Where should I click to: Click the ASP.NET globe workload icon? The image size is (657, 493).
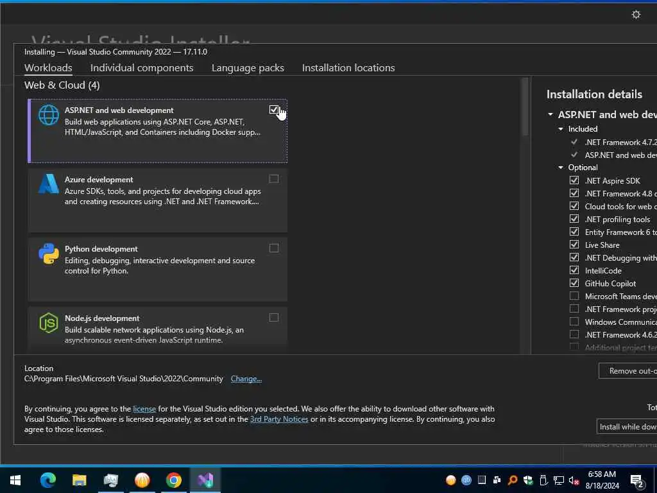click(x=49, y=115)
